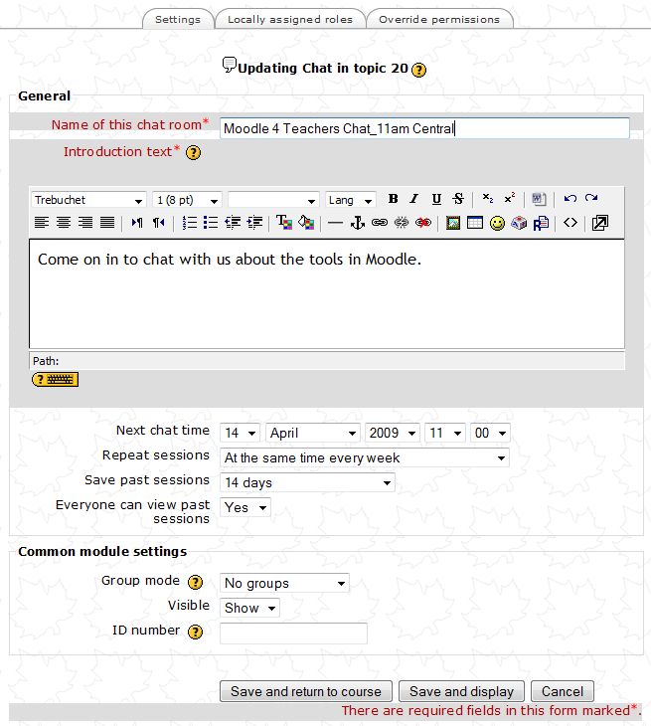
Task: Click Save and return to course
Action: tap(306, 692)
